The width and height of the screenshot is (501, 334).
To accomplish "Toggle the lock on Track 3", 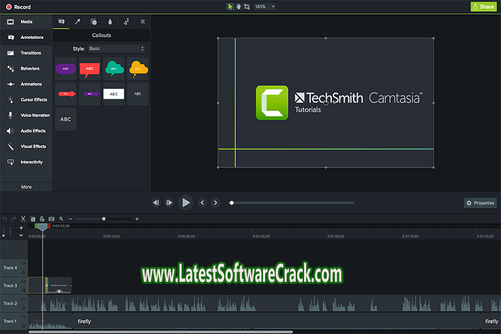I will (24, 289).
